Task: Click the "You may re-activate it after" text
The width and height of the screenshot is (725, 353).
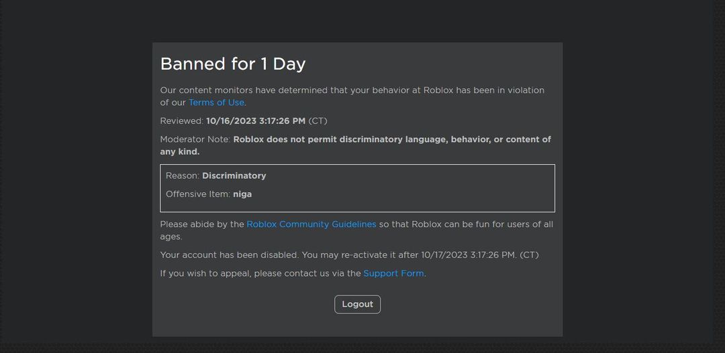Action: tap(360, 255)
